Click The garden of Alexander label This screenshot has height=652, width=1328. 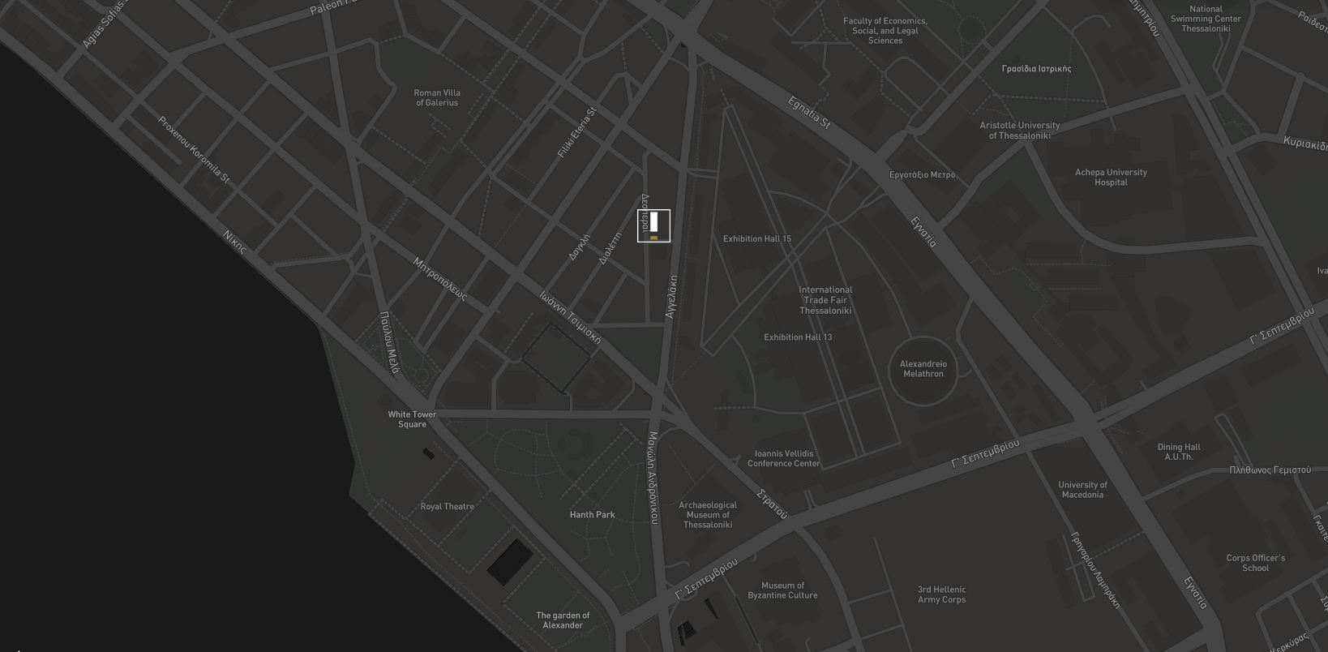[563, 620]
